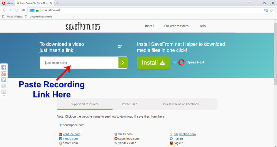This screenshot has height=147, width=277.
Task: Go back with the browser back arrow
Action: 4,10
